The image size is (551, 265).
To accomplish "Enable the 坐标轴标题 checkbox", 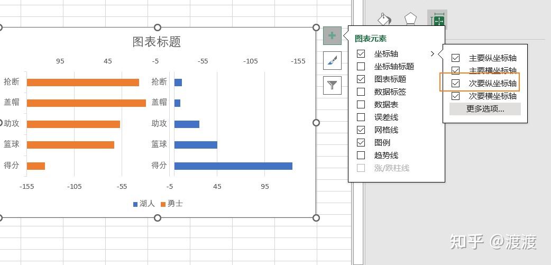I will 361,67.
